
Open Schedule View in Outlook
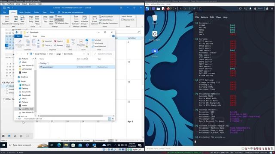pyautogui.click(x=62, y=23)
